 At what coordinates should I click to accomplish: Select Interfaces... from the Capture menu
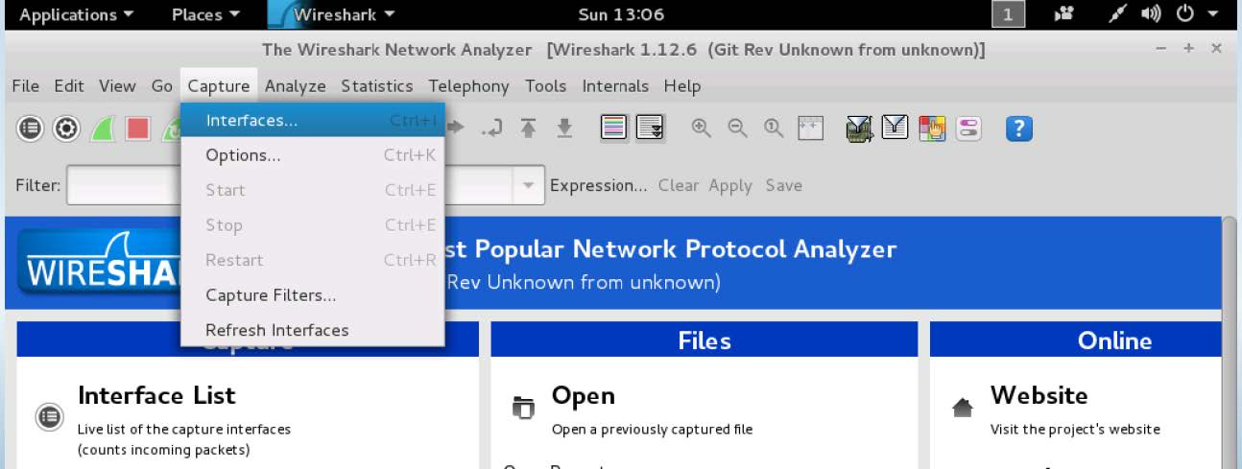tap(251, 121)
